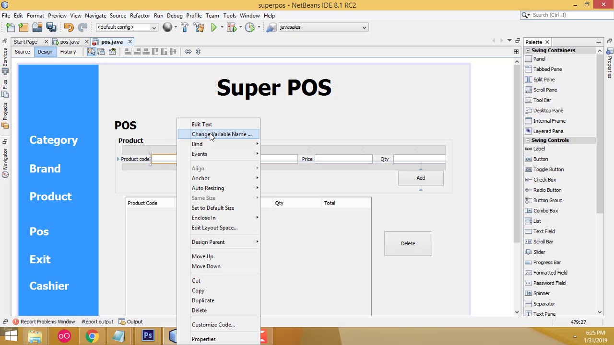Click the Undo toolbar icon
Viewport: 614px width, 345px height.
(69, 27)
